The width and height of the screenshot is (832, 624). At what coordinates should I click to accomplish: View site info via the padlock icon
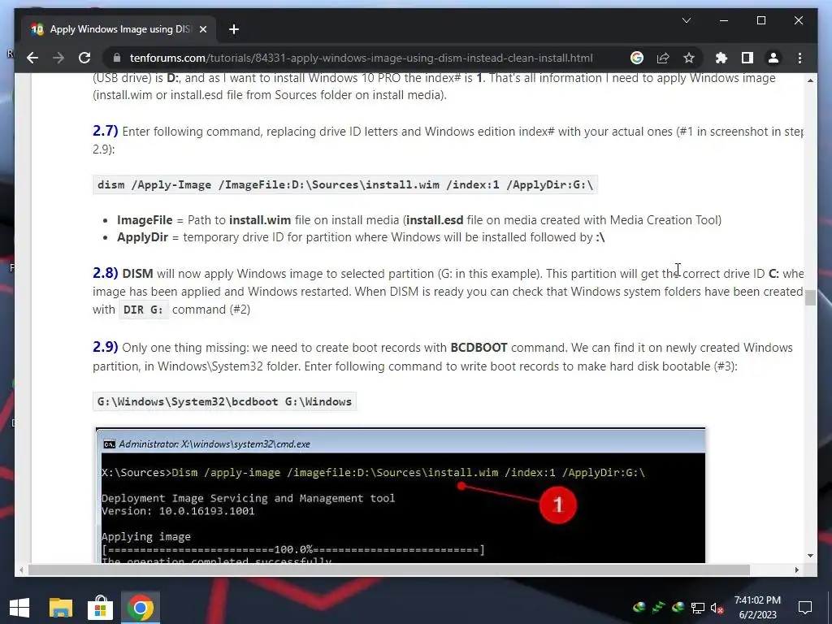coord(117,58)
